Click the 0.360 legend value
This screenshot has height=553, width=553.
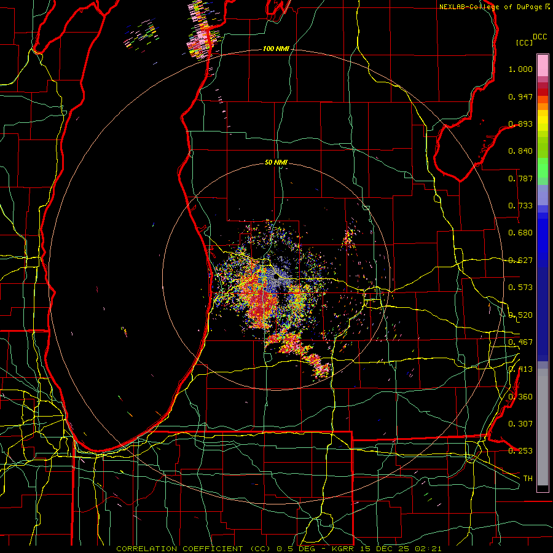pyautogui.click(x=520, y=397)
